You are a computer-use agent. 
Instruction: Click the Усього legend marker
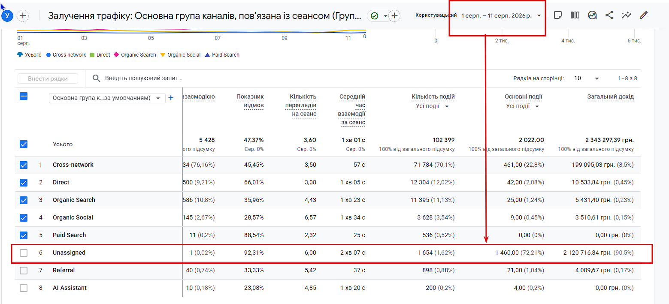click(x=20, y=55)
